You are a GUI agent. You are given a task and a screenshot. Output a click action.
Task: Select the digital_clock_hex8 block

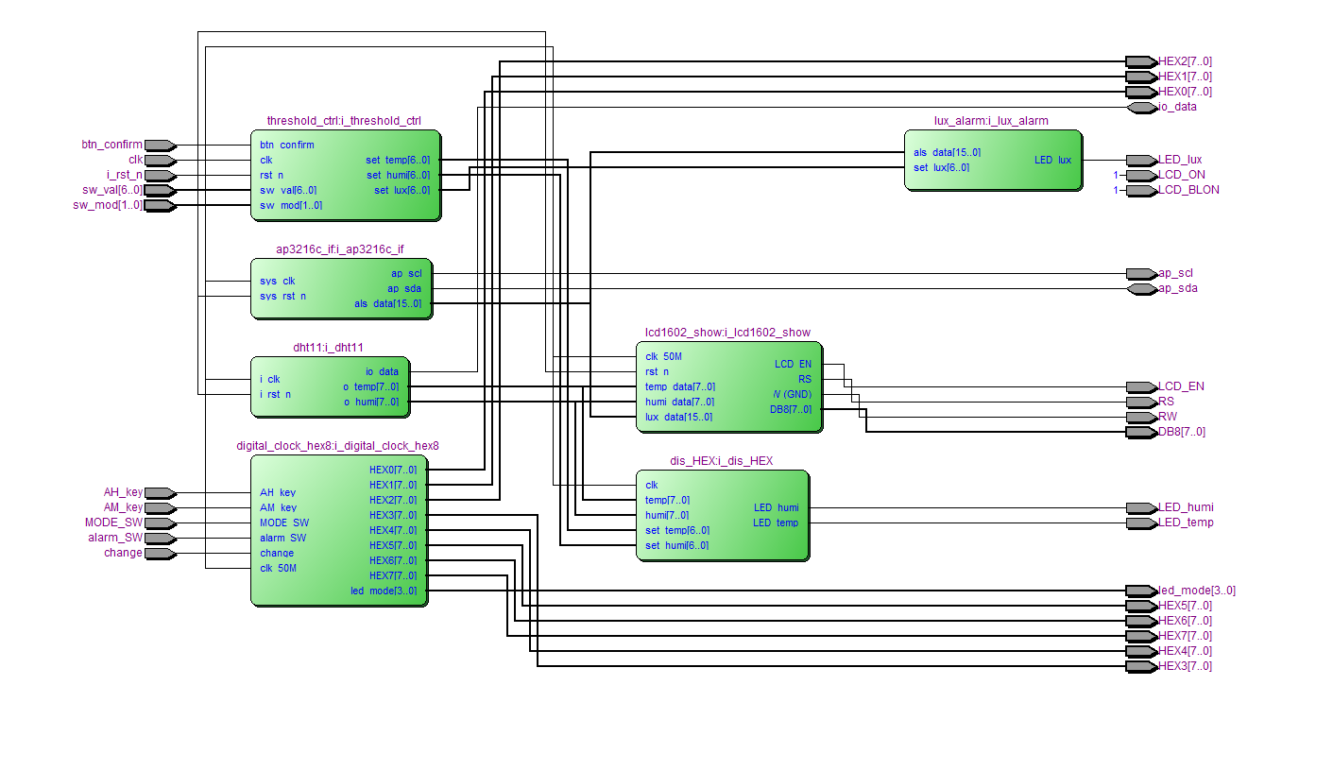coord(339,530)
